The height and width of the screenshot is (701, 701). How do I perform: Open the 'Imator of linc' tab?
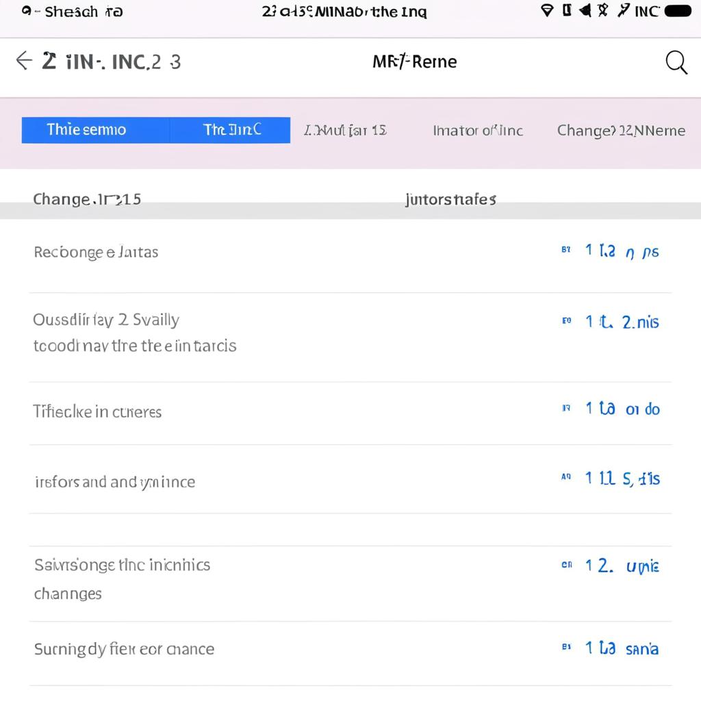(477, 129)
